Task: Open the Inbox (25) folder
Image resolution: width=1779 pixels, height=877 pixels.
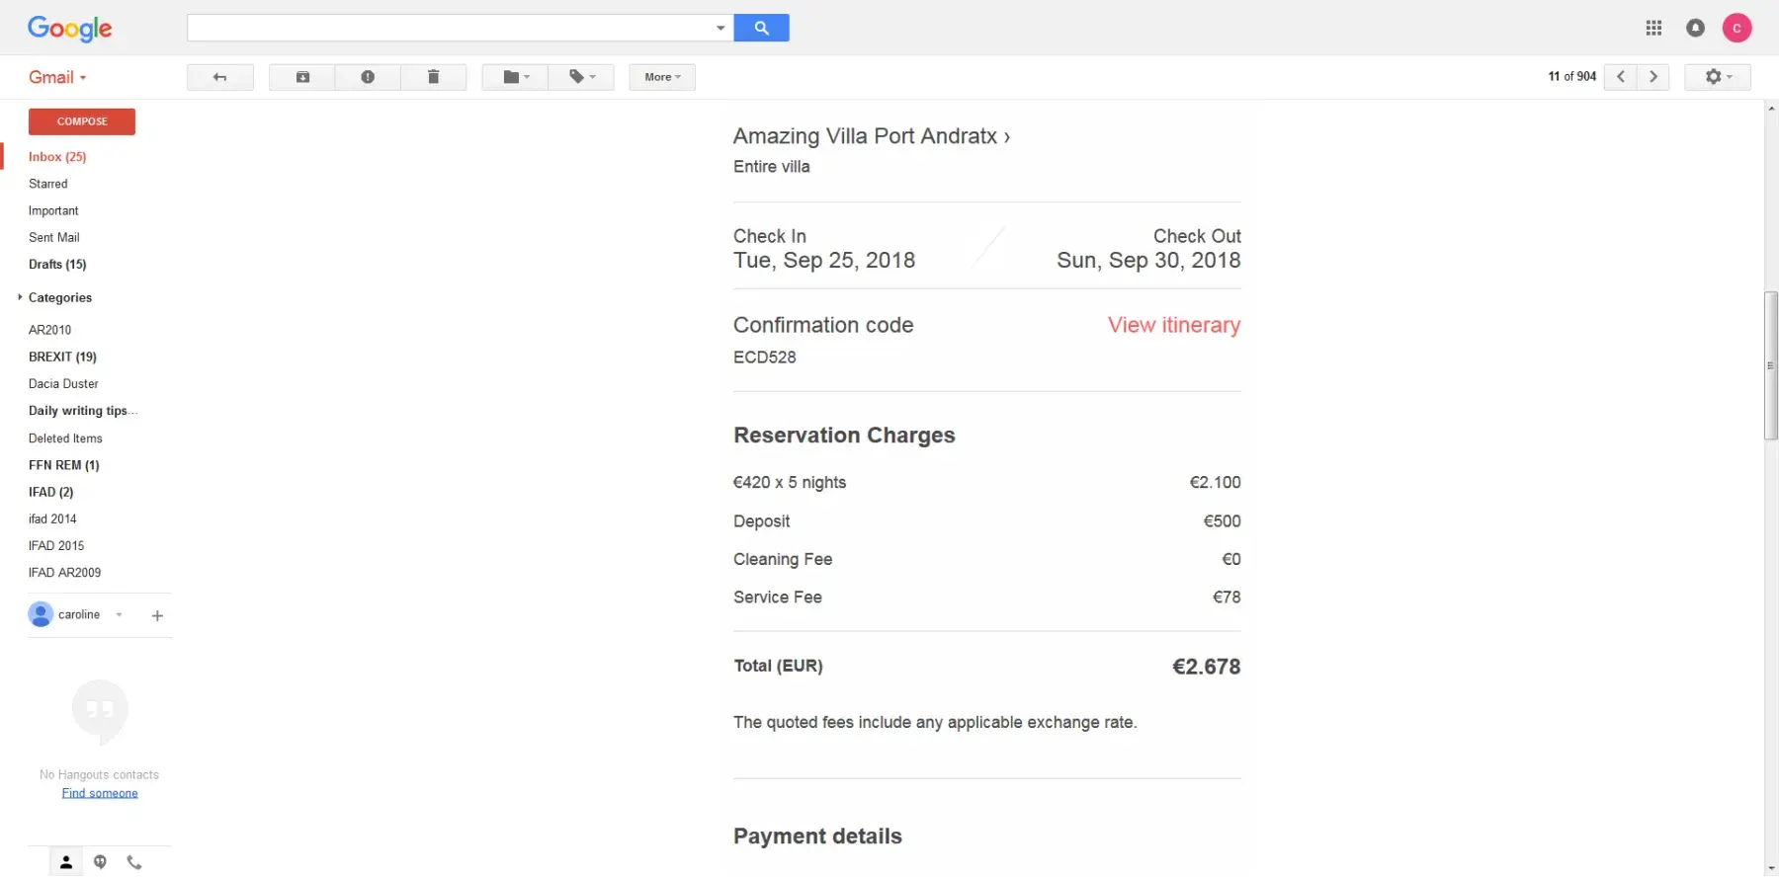Action: 57,157
